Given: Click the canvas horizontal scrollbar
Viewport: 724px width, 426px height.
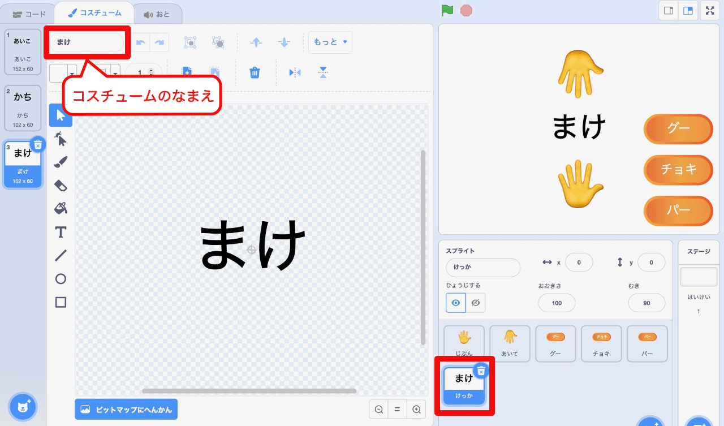Looking at the screenshot, I should point(249,390).
